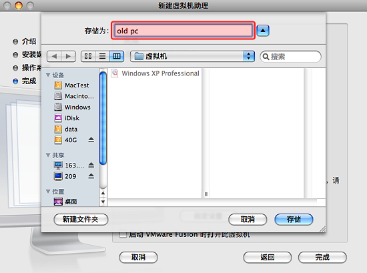
Task: Click the 存储为 filename field
Action: (x=183, y=31)
